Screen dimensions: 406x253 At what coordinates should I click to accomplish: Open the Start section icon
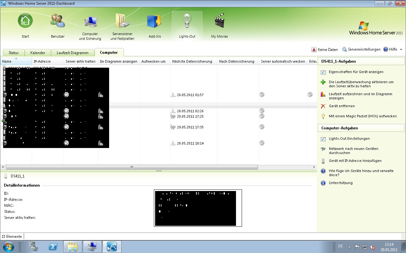tap(25, 21)
